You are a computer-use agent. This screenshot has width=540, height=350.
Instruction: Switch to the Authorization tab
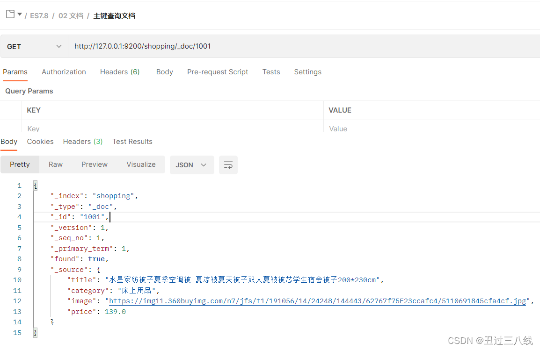pos(64,72)
